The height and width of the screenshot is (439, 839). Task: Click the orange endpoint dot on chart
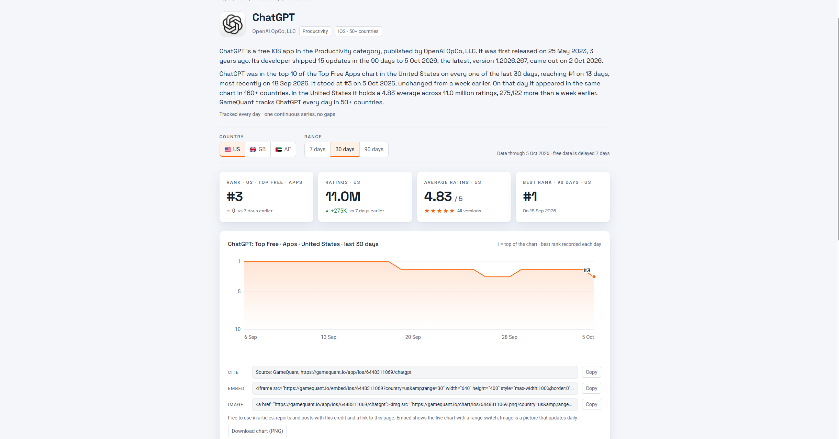click(x=594, y=277)
